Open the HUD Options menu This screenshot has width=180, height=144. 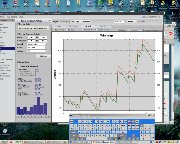point(12,17)
